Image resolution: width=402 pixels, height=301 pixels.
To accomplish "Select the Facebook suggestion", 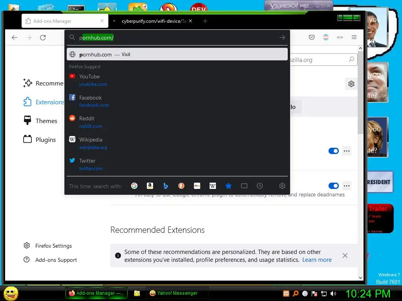I will (x=177, y=101).
